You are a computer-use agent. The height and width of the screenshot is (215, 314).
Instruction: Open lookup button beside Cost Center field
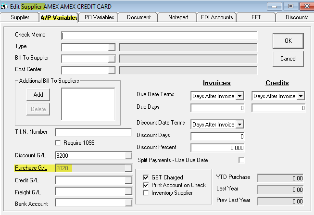[112, 70]
